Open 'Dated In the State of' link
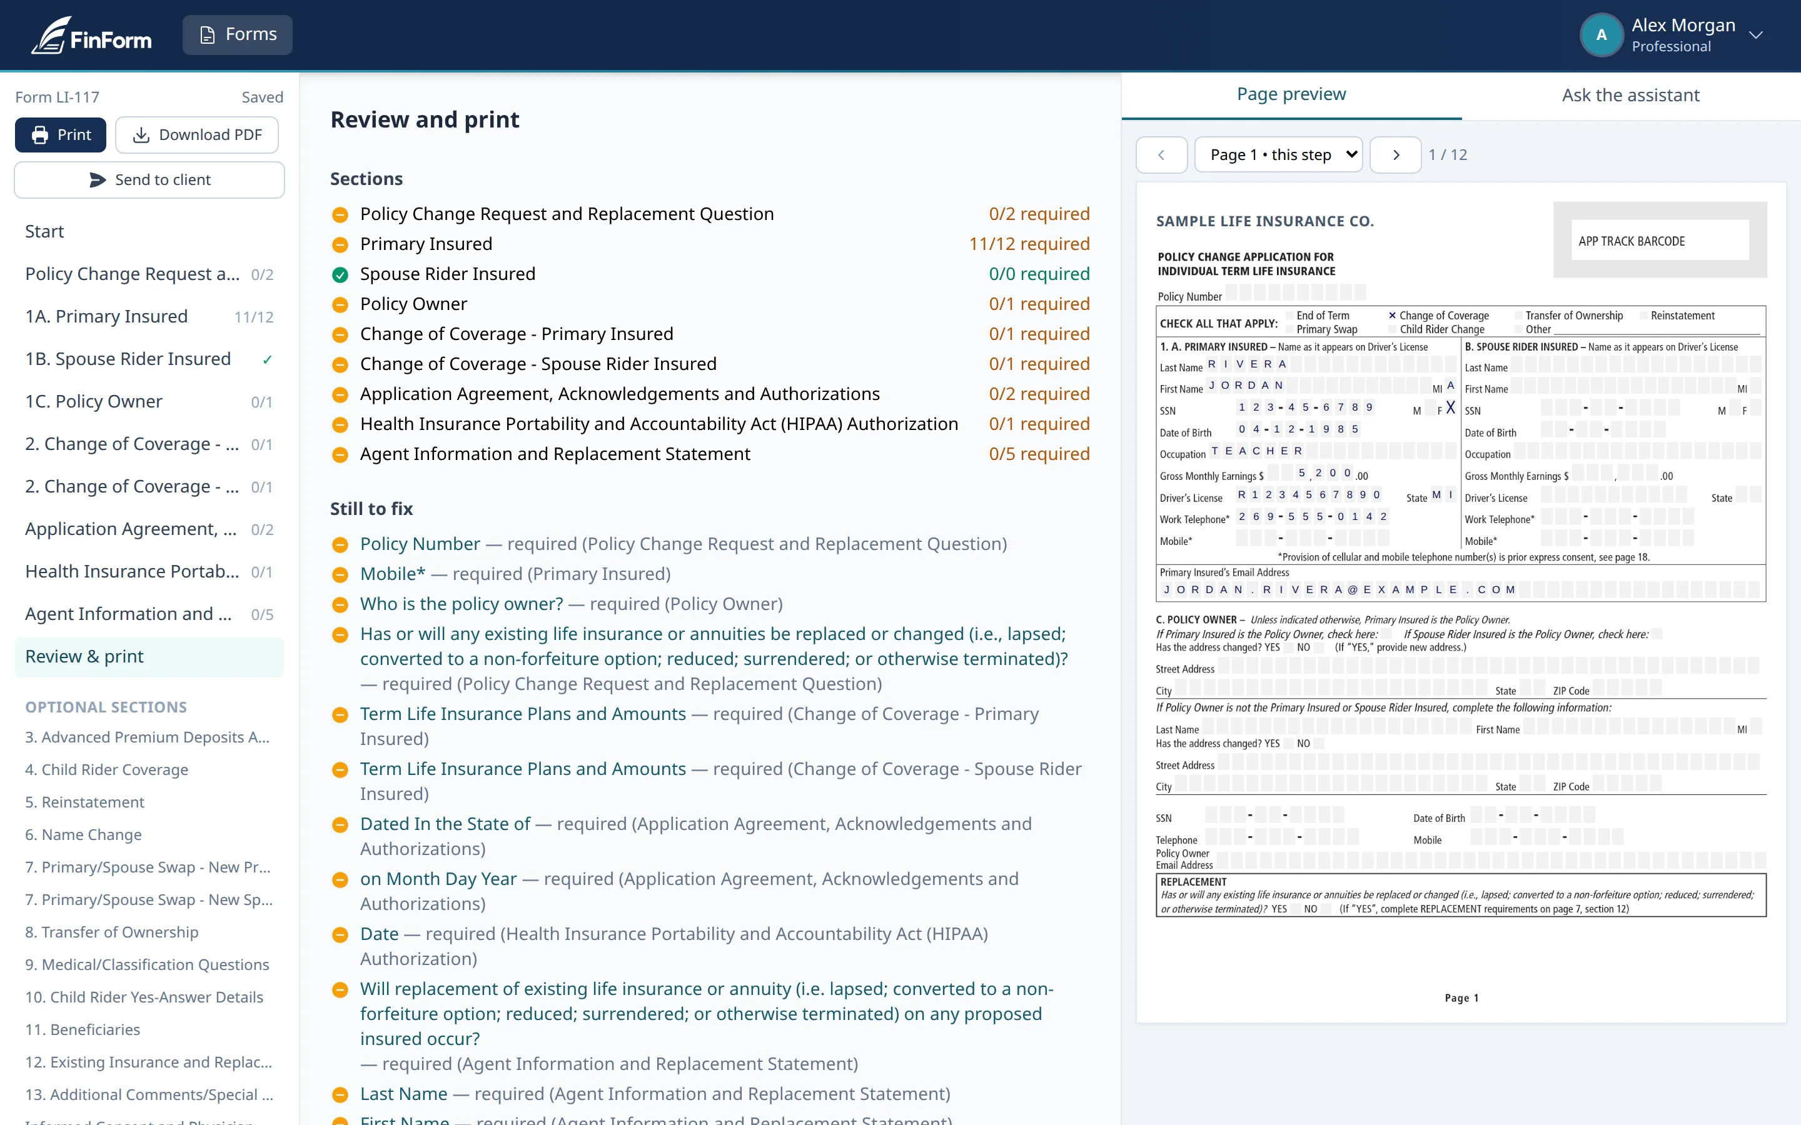The image size is (1801, 1125). pyautogui.click(x=445, y=824)
